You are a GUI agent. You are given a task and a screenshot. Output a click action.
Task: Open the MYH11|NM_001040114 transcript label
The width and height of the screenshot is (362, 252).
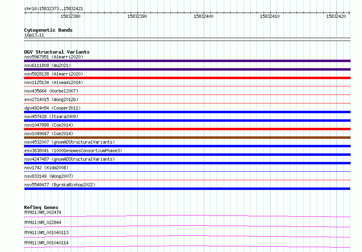click(46, 243)
